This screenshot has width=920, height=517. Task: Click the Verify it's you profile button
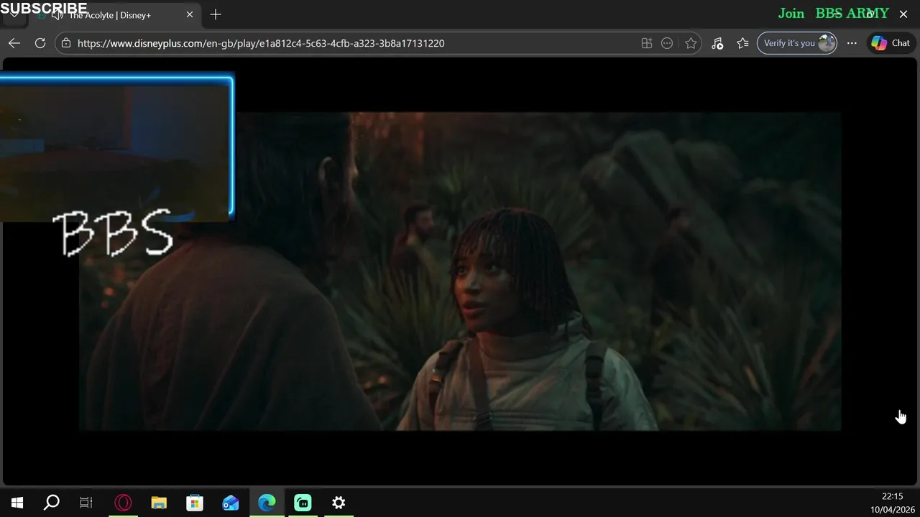[x=797, y=43]
